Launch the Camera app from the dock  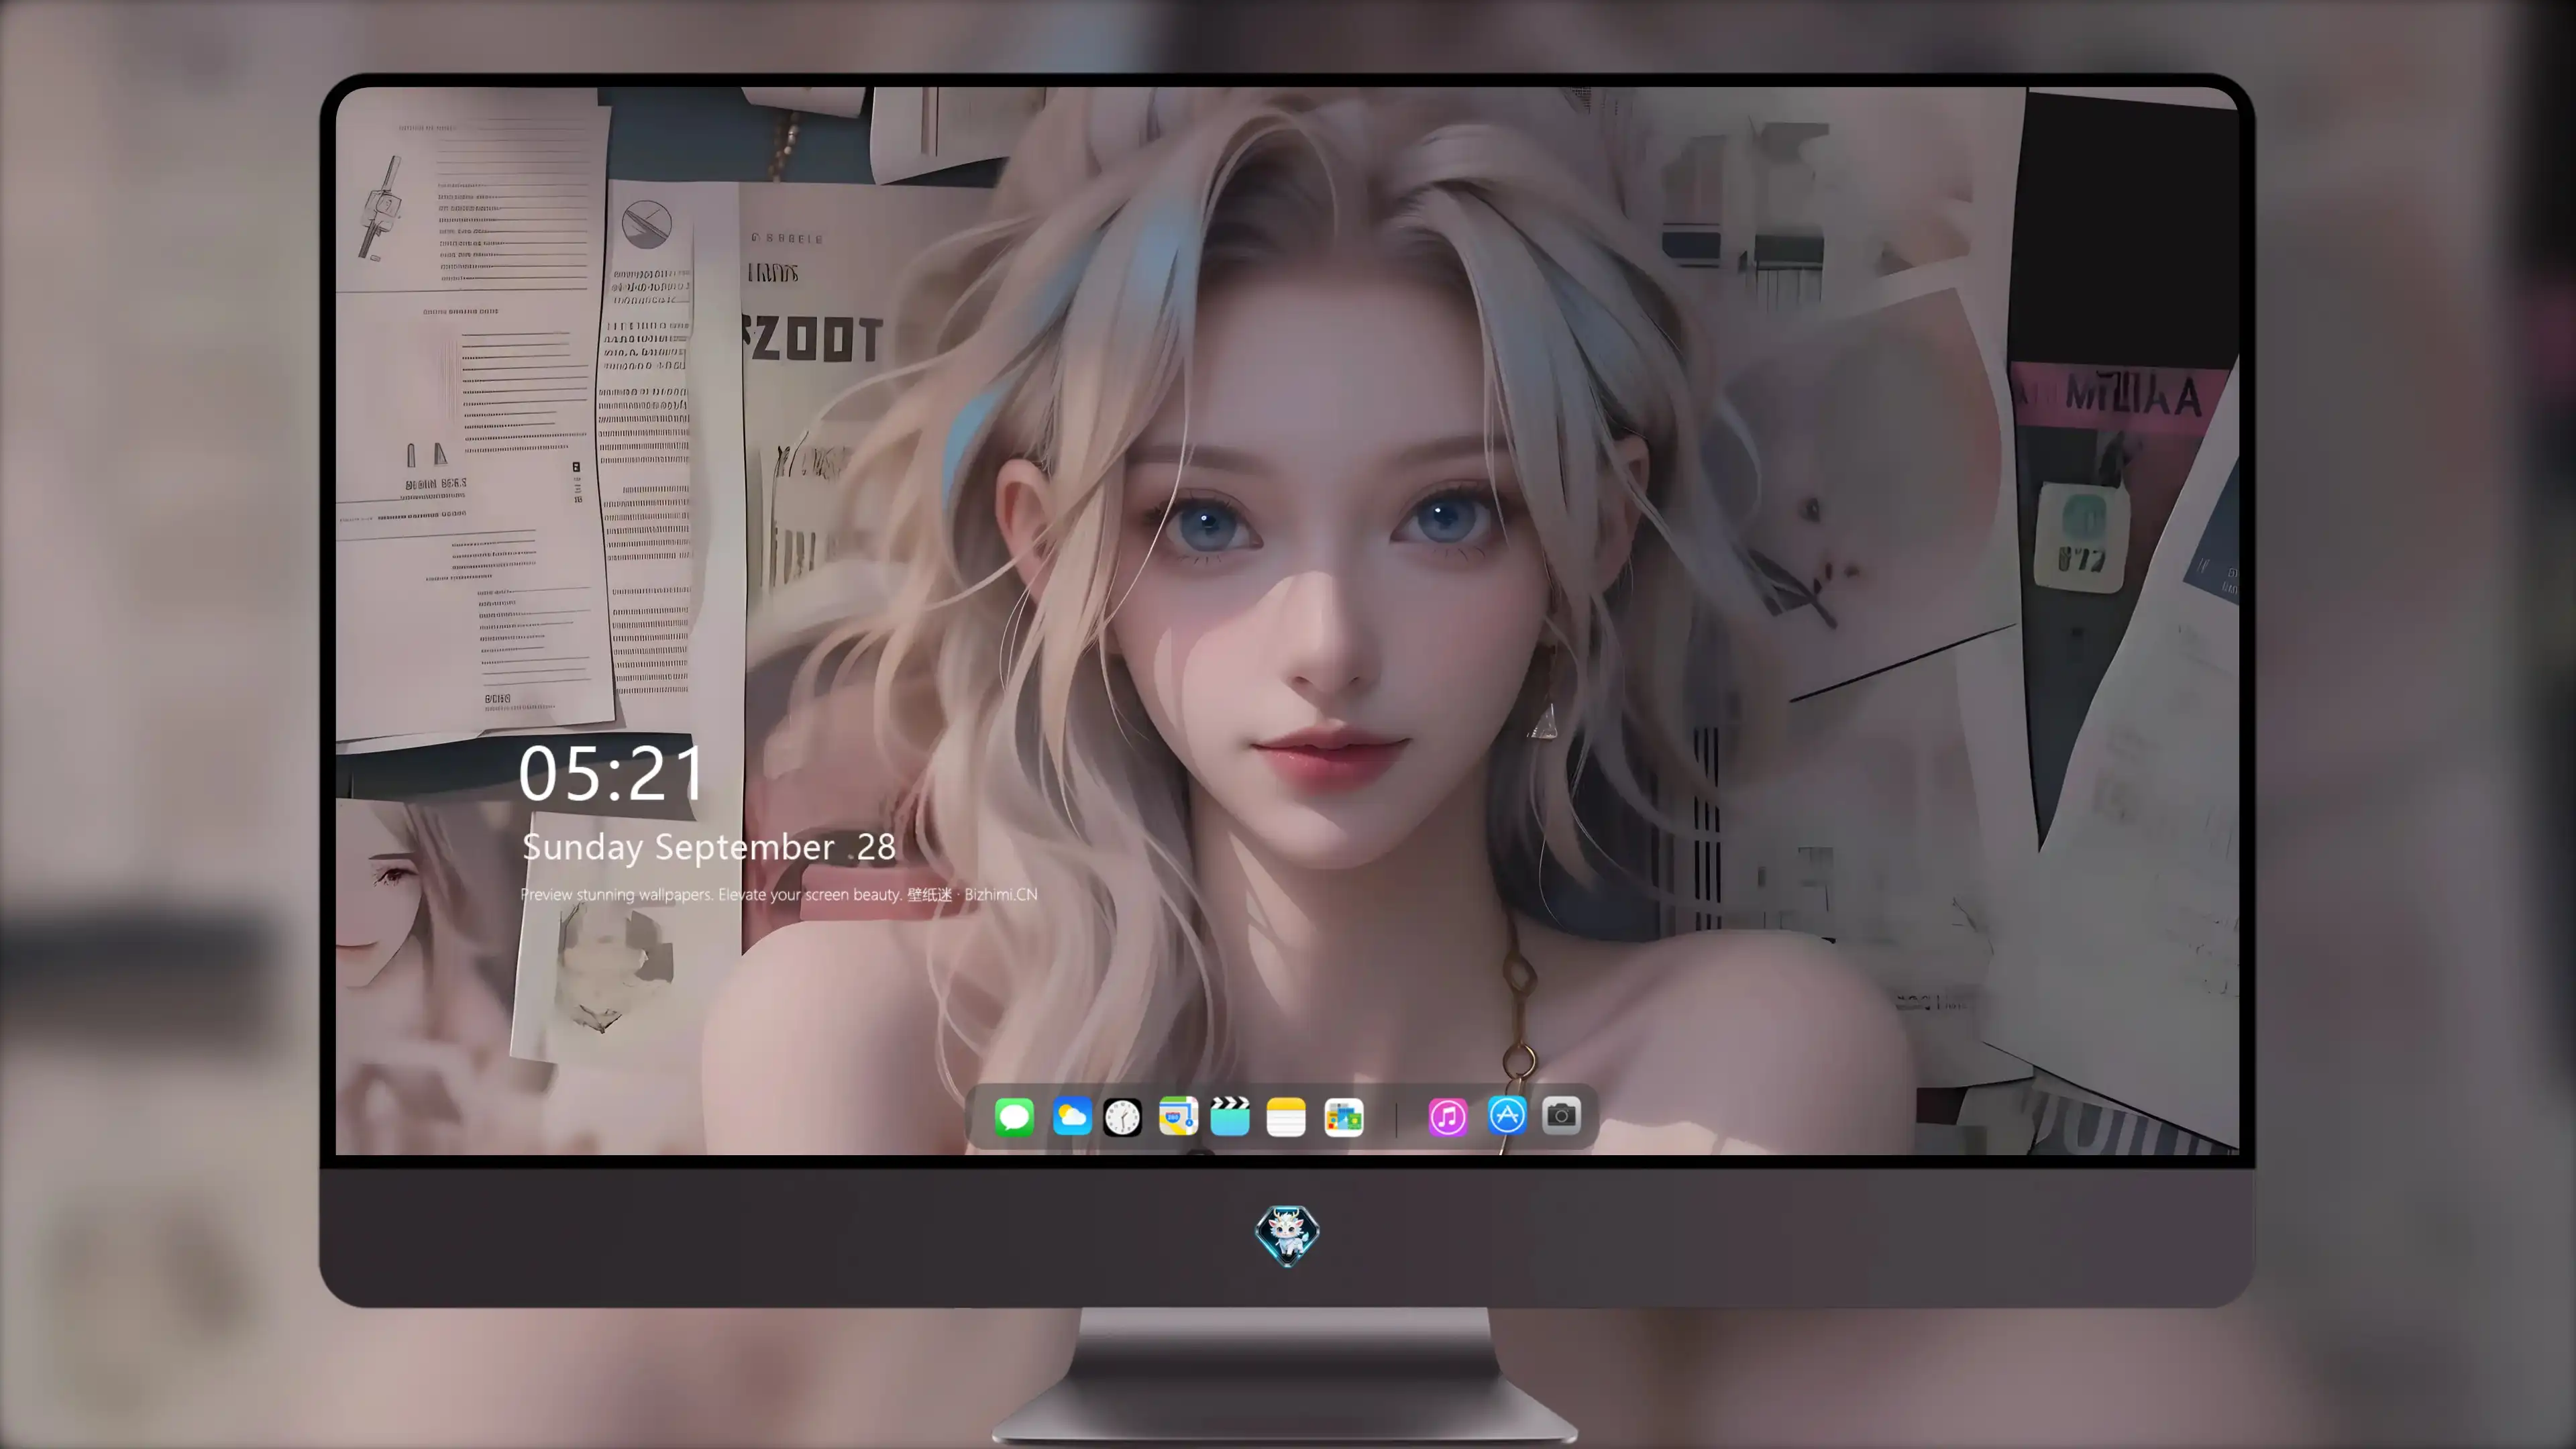point(1561,1116)
